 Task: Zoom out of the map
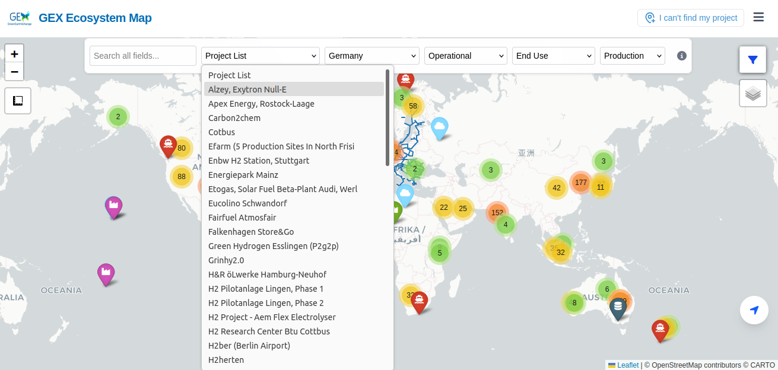[x=14, y=72]
